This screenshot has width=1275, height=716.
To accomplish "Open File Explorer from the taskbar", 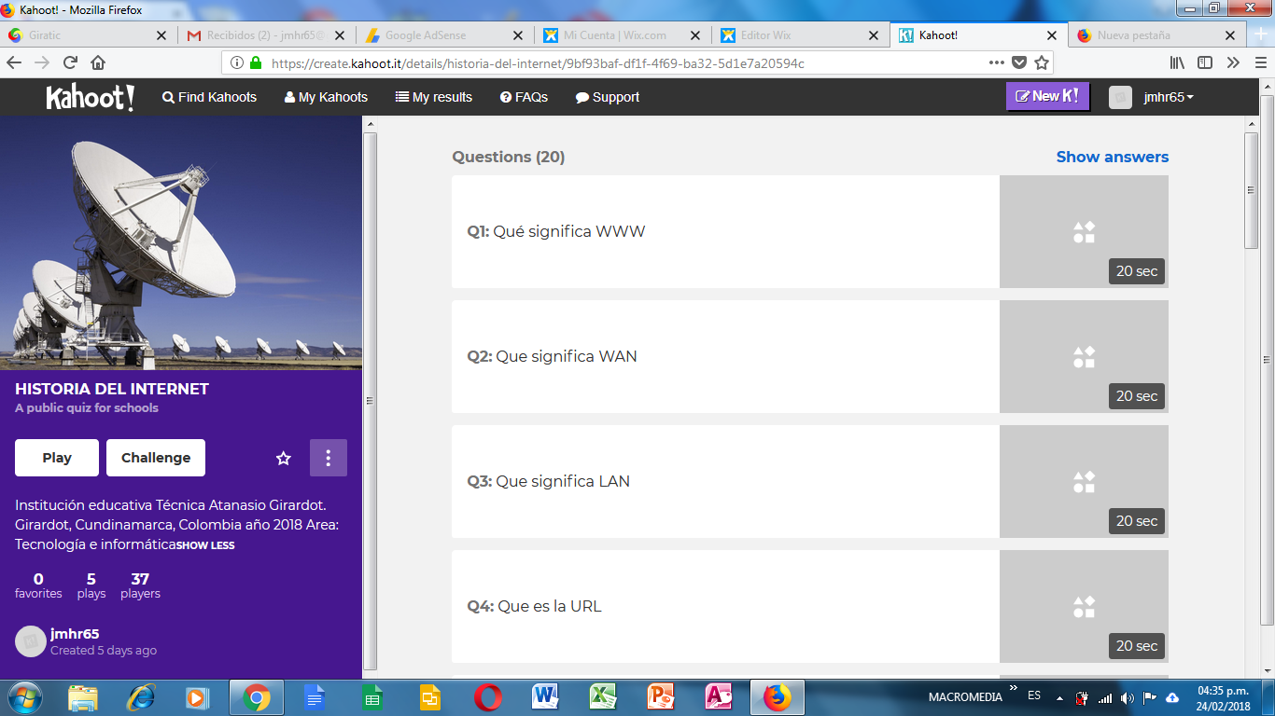I will tap(83, 697).
